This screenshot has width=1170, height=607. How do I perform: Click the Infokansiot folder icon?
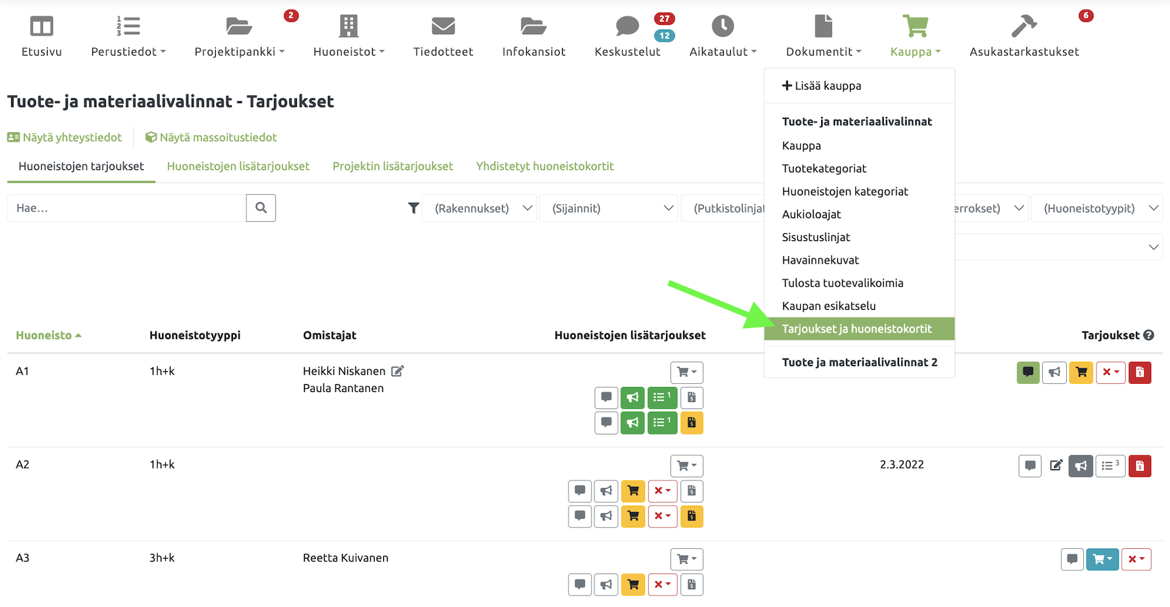pos(534,27)
